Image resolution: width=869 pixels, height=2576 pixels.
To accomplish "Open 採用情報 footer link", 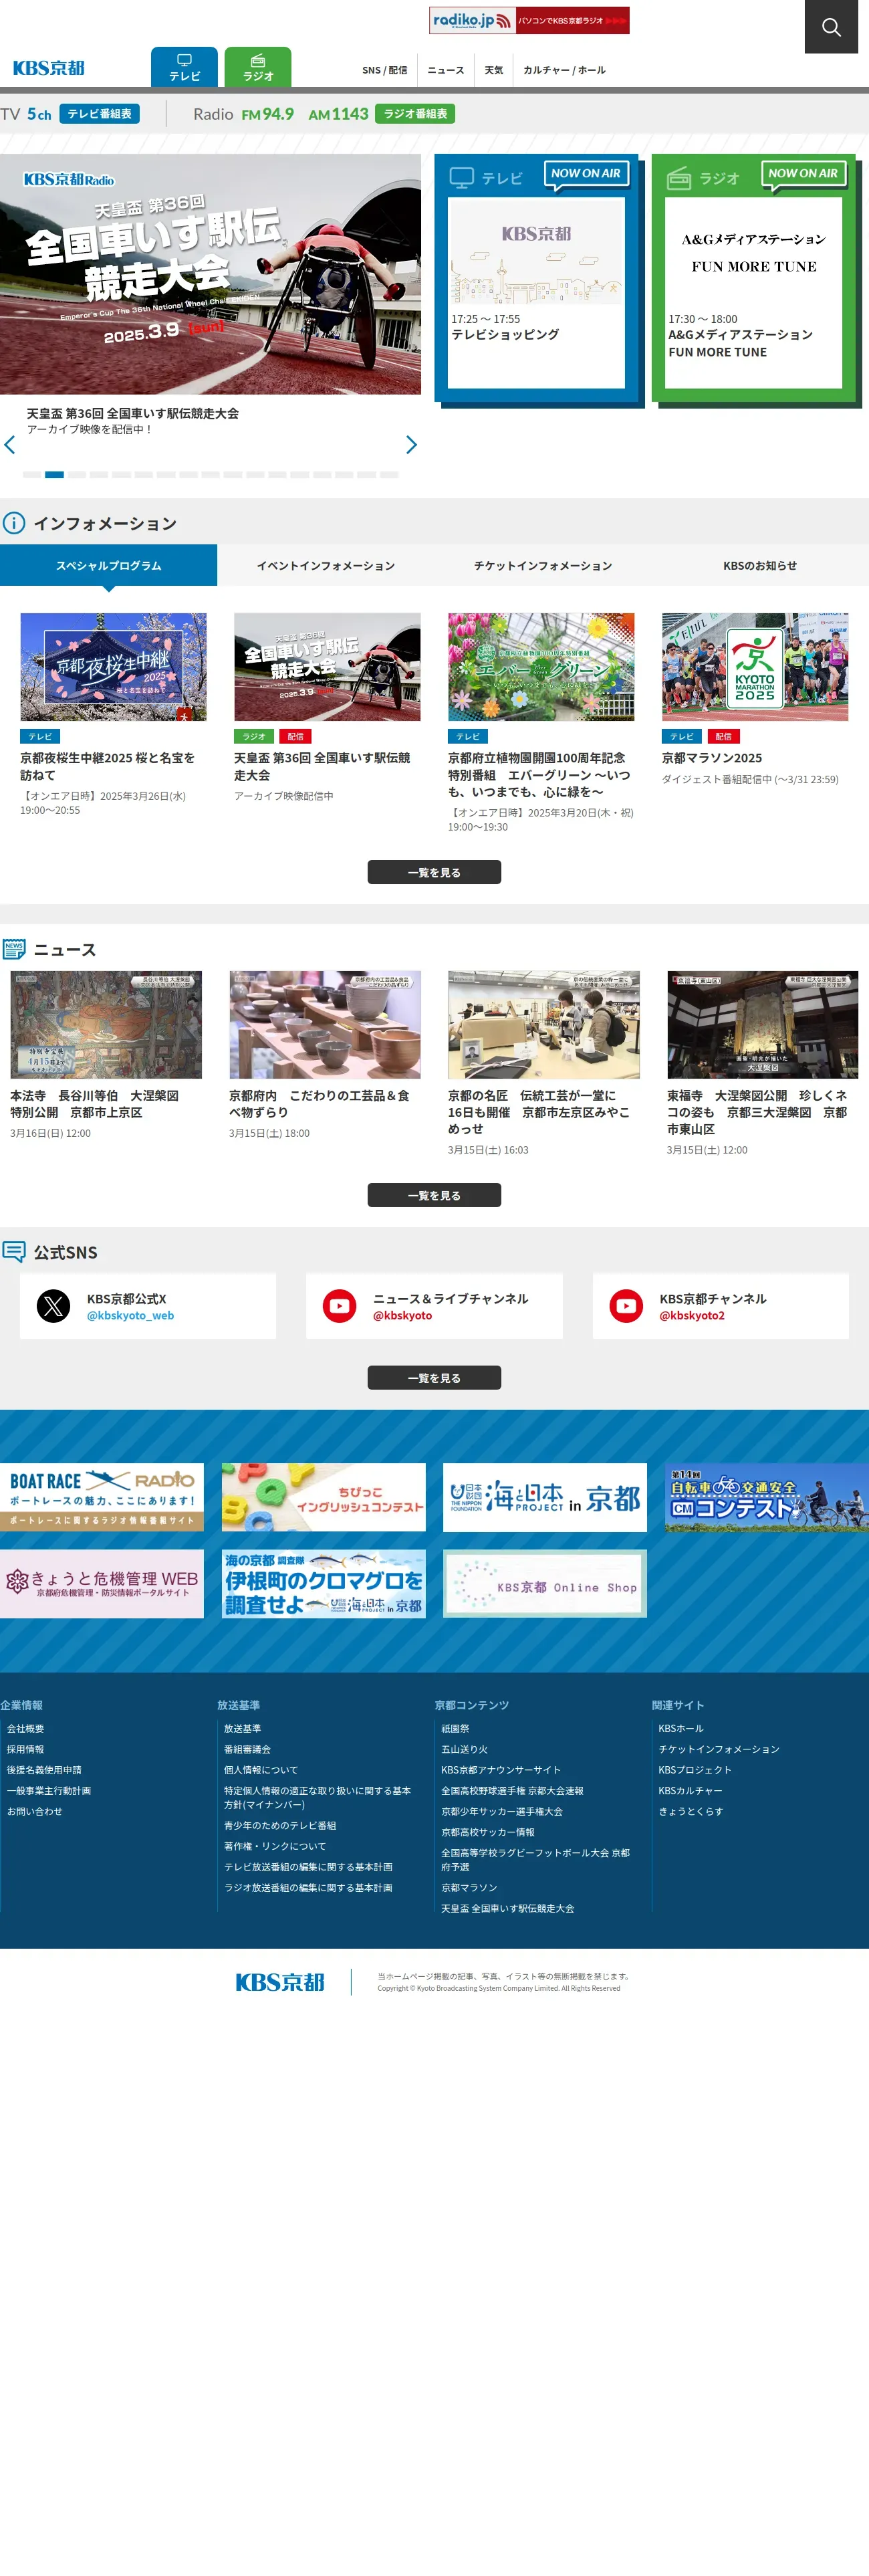I will point(26,1749).
